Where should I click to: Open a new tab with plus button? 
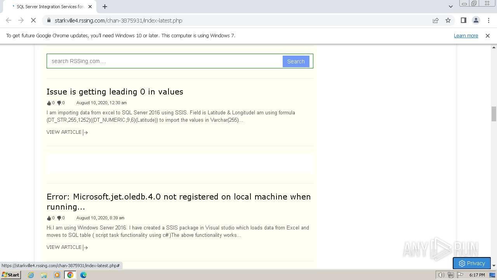point(105,7)
